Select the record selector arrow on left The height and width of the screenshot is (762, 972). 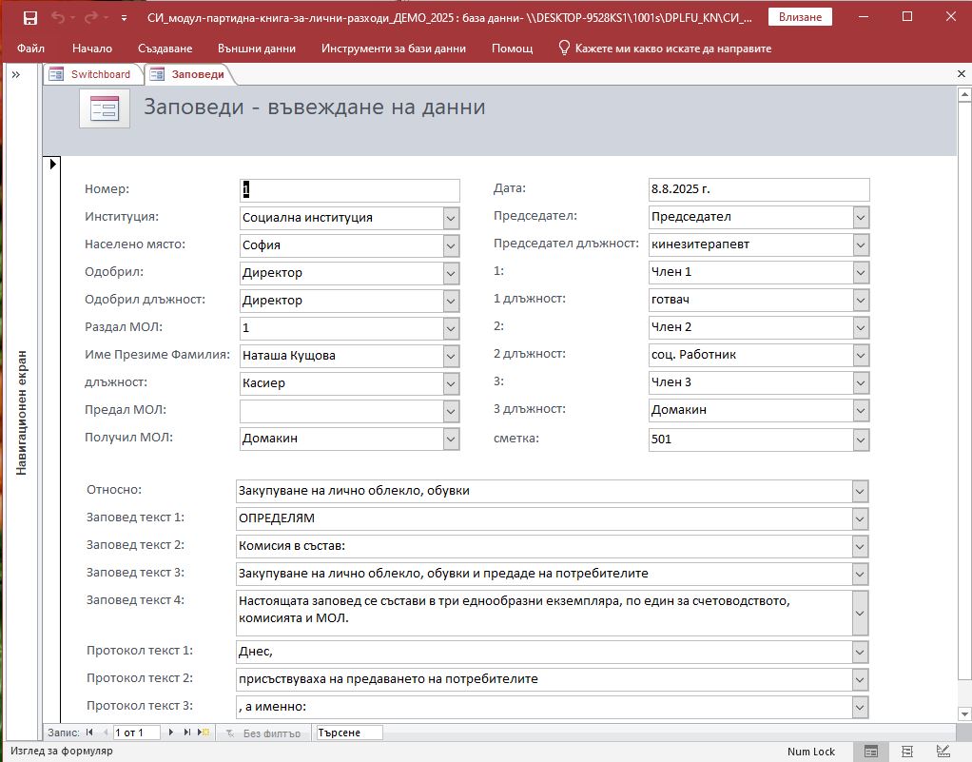pyautogui.click(x=52, y=165)
